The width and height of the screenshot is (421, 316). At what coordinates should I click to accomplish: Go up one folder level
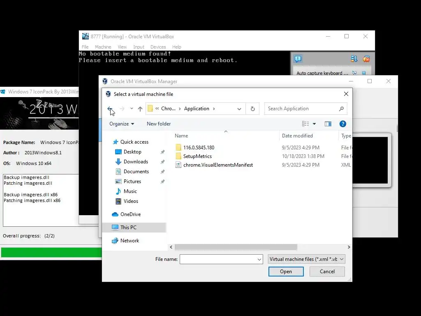point(140,109)
